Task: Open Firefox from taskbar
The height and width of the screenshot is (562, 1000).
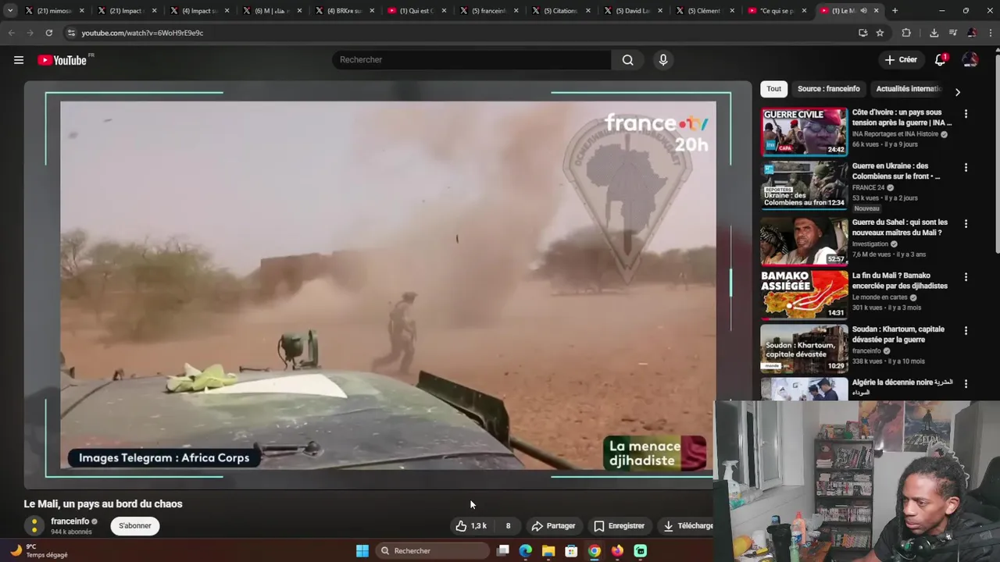Action: [617, 551]
